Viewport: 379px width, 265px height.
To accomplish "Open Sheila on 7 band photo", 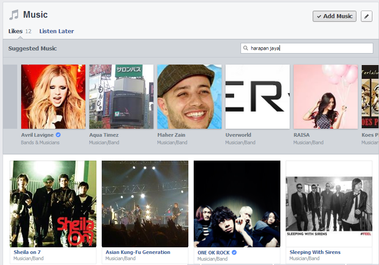I will pos(53,204).
